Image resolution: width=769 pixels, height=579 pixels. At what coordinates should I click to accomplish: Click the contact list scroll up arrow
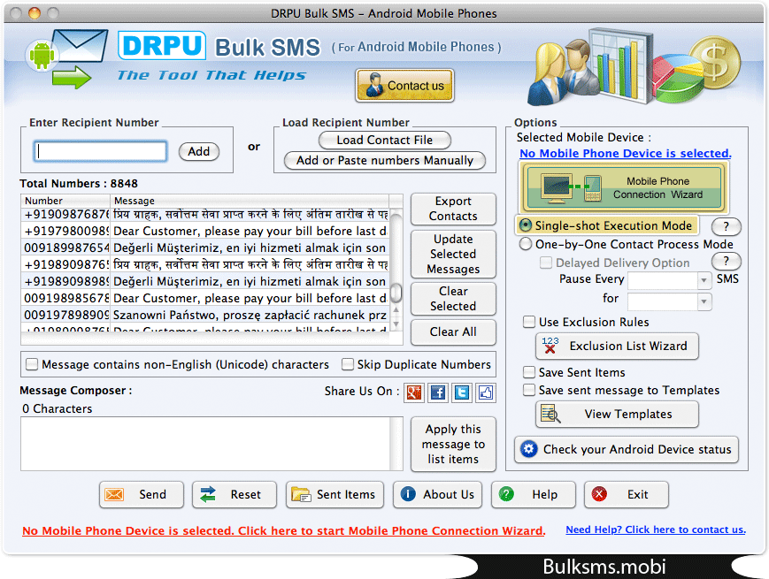[396, 309]
